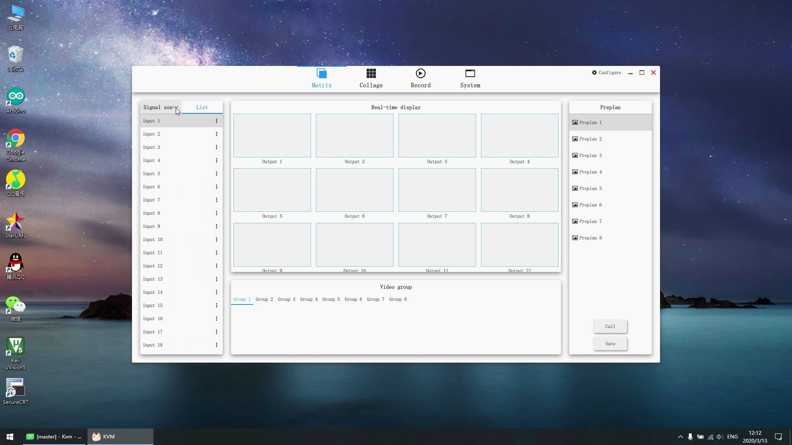Switch to the List tab
792x445 pixels.
click(202, 107)
